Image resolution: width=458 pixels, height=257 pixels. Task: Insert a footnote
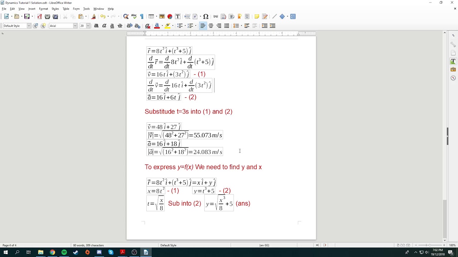224,16
